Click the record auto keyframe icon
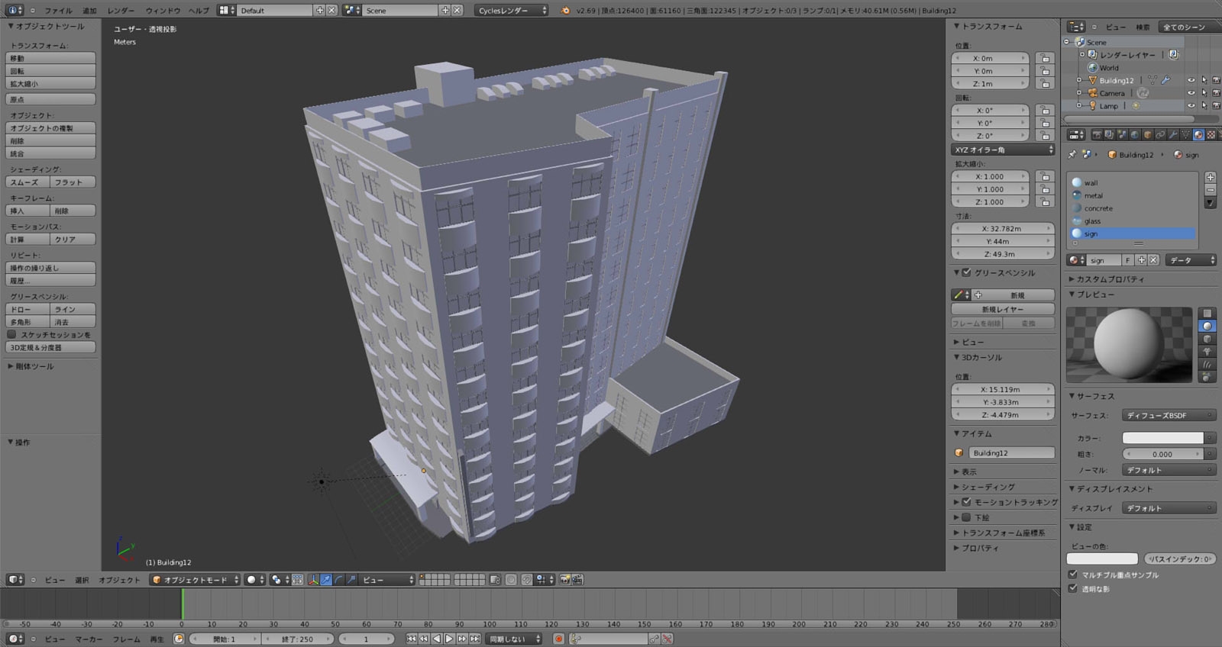This screenshot has width=1222, height=647. [558, 639]
